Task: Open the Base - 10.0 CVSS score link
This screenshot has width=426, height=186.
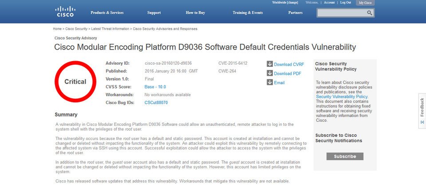Action: 155,87
